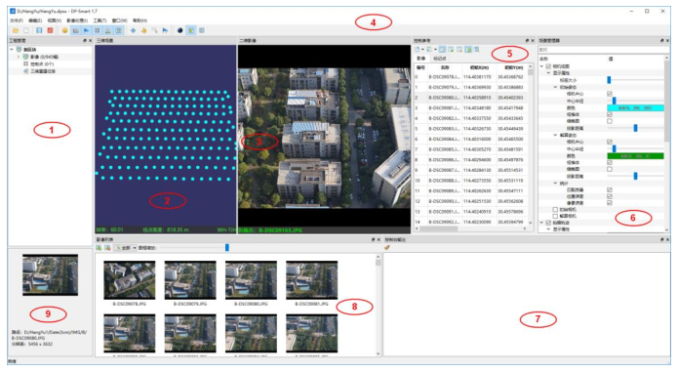Click the second icon in image list toolbar
Image resolution: width=678 pixels, height=373 pixels.
tap(107, 247)
